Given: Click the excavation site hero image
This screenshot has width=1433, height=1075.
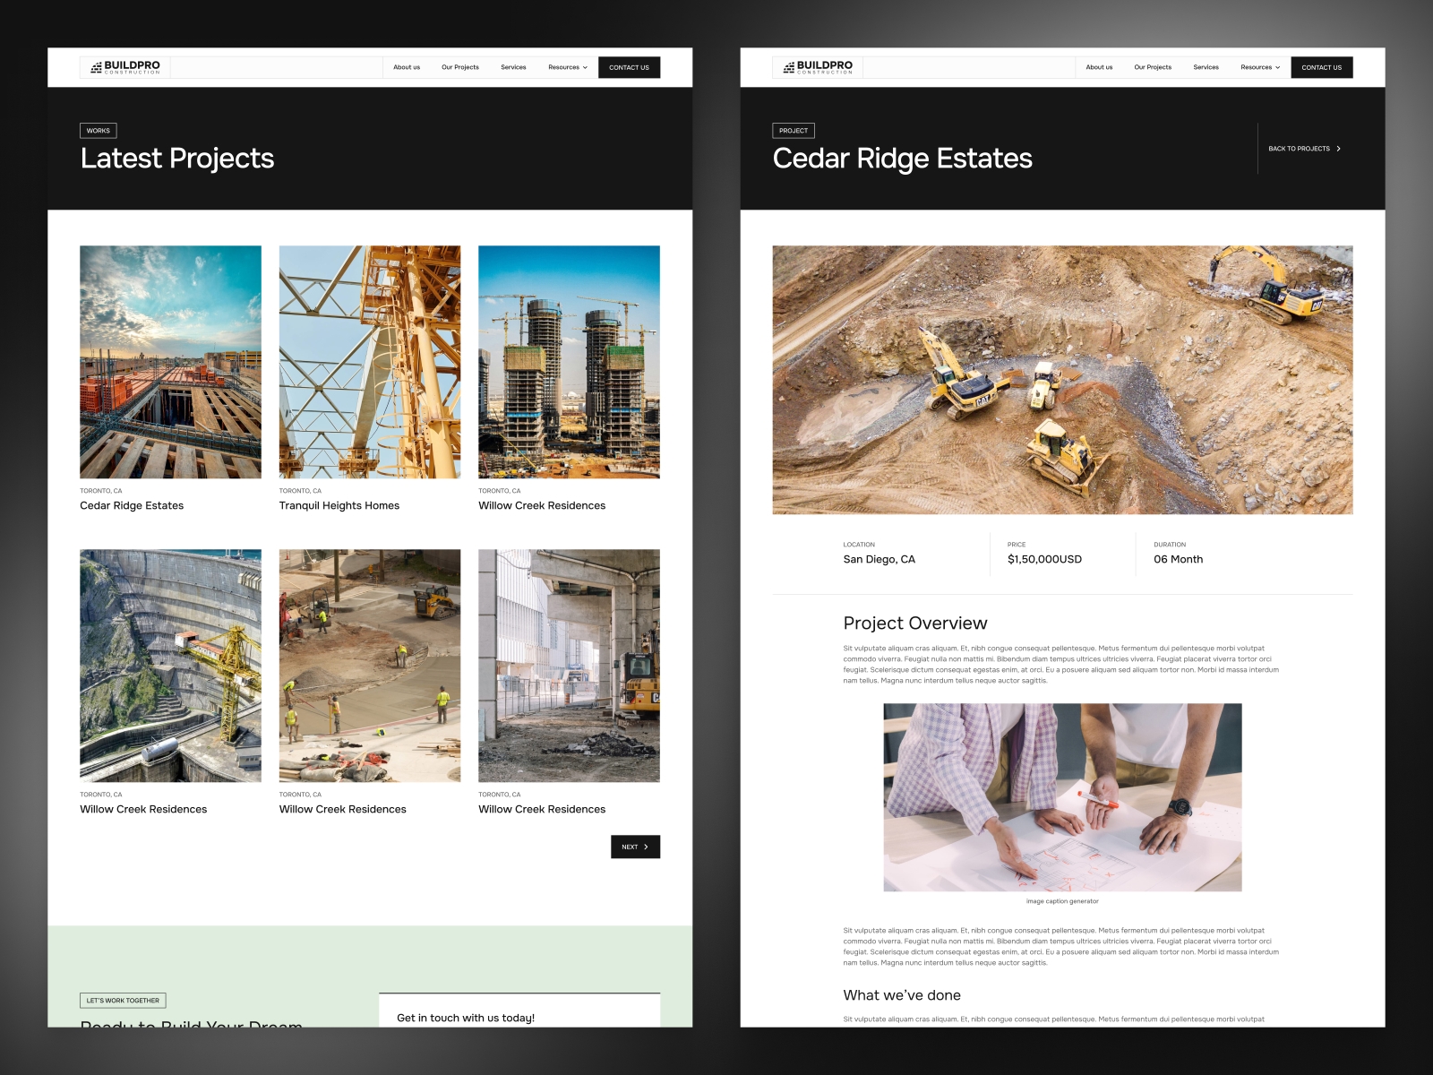Looking at the screenshot, I should [x=1063, y=380].
